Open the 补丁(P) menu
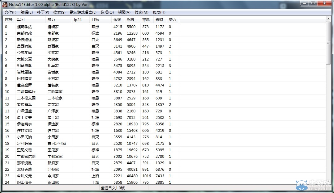This screenshot has height=193, width=334. click(43, 12)
